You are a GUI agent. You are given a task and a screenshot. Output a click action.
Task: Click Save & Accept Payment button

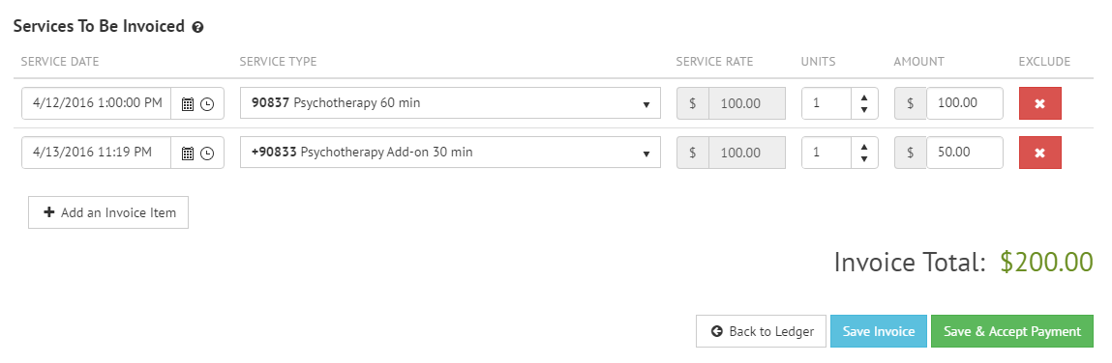[1012, 331]
